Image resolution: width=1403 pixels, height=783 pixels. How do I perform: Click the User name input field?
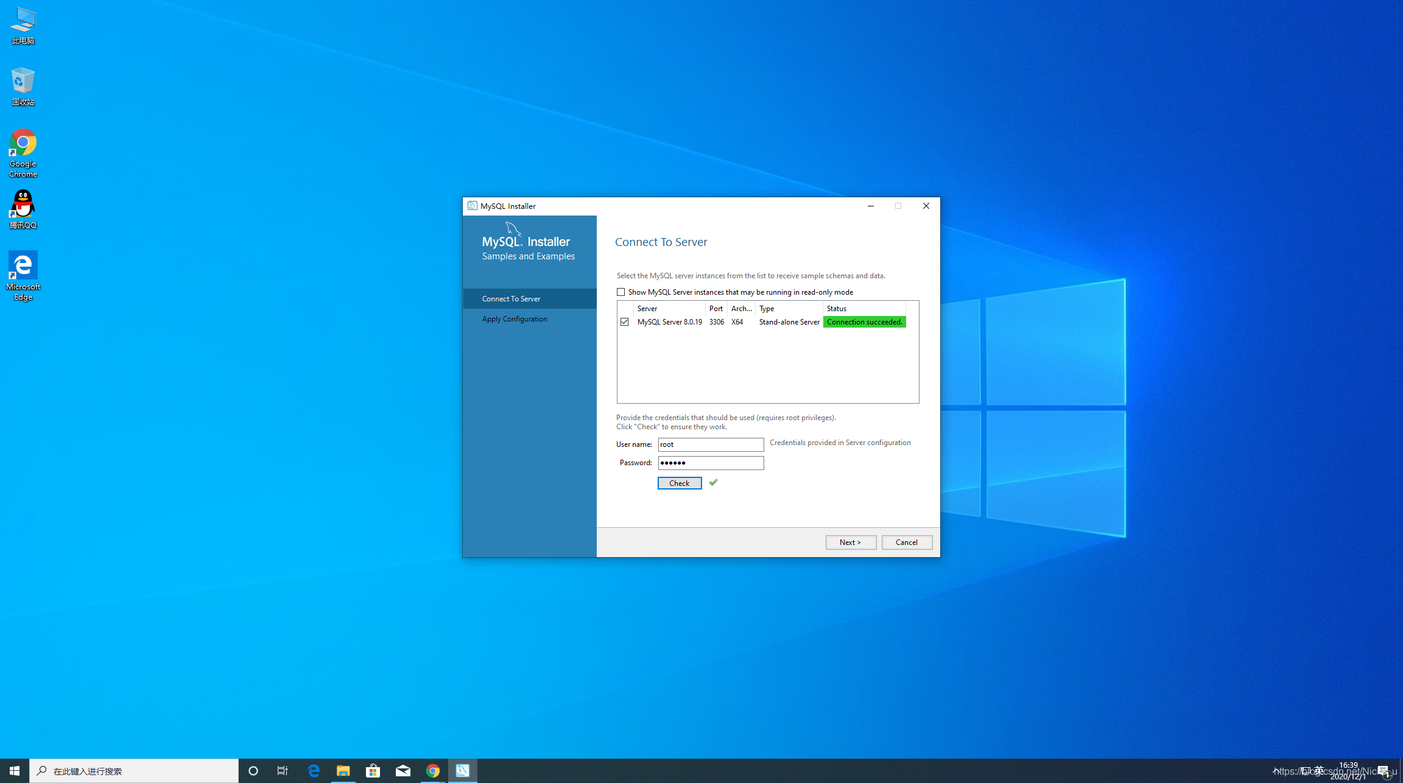click(711, 444)
